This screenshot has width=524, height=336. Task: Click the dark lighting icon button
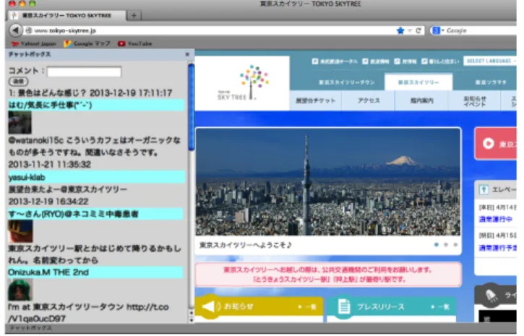point(490,296)
